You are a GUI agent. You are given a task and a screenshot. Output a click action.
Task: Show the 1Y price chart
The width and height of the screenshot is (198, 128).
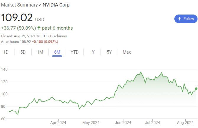[92, 52]
